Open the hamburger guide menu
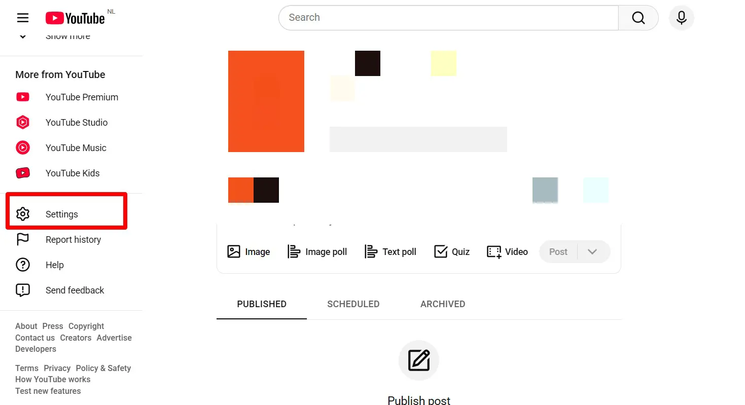745x405 pixels. 23,18
